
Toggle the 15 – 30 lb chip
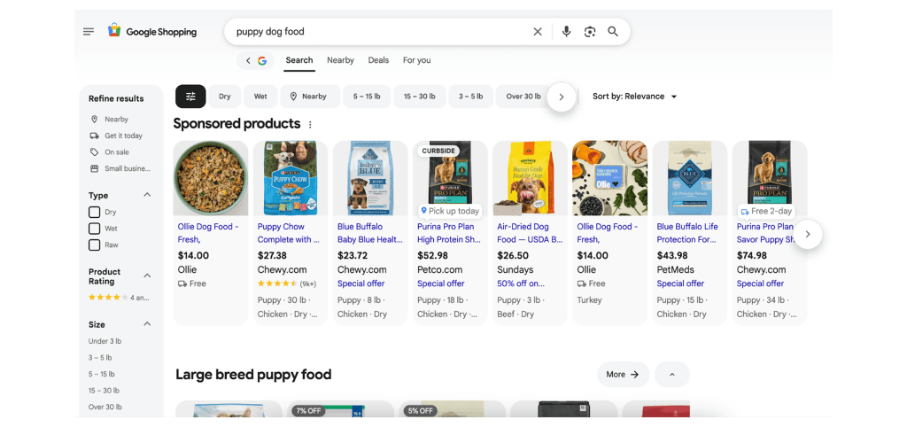pos(419,97)
